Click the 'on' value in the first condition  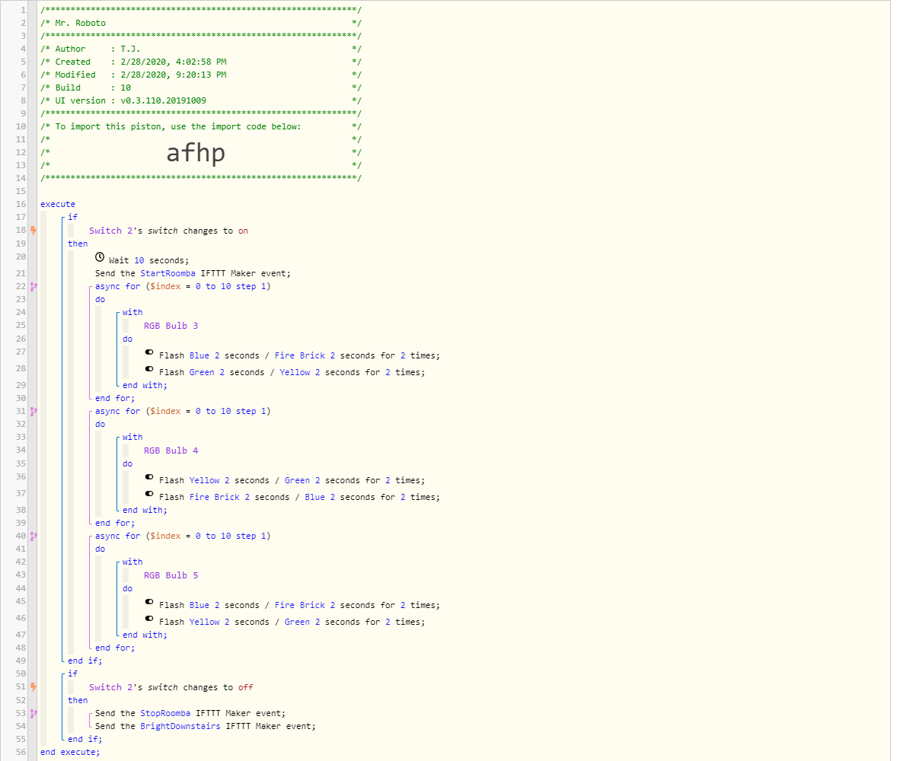pos(243,231)
